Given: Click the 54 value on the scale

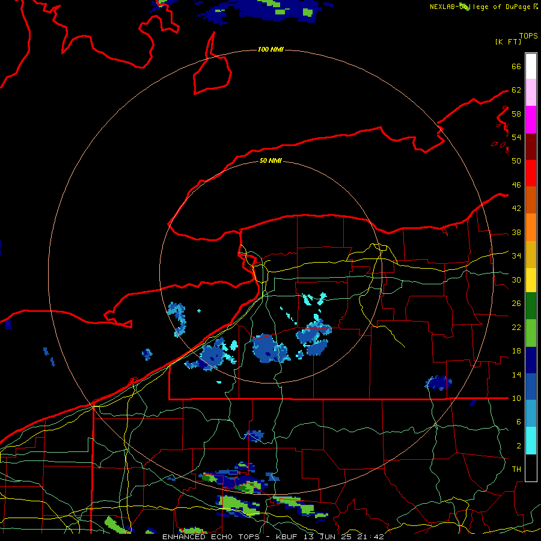Looking at the screenshot, I should (x=516, y=137).
